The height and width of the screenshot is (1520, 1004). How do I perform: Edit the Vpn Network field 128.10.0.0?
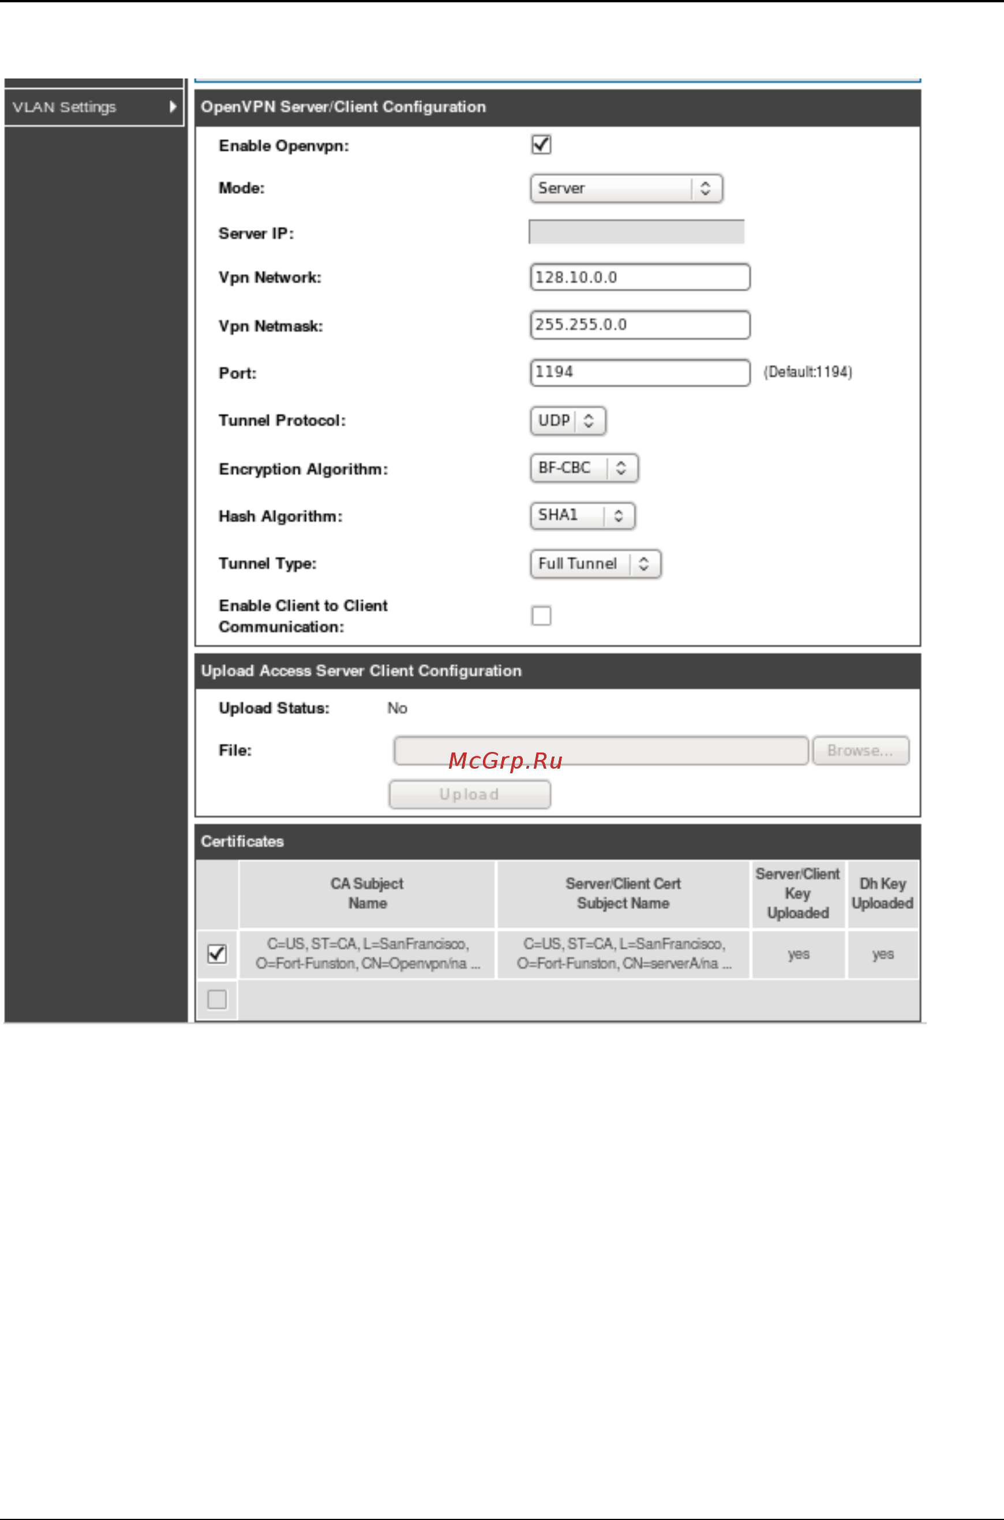pos(640,277)
